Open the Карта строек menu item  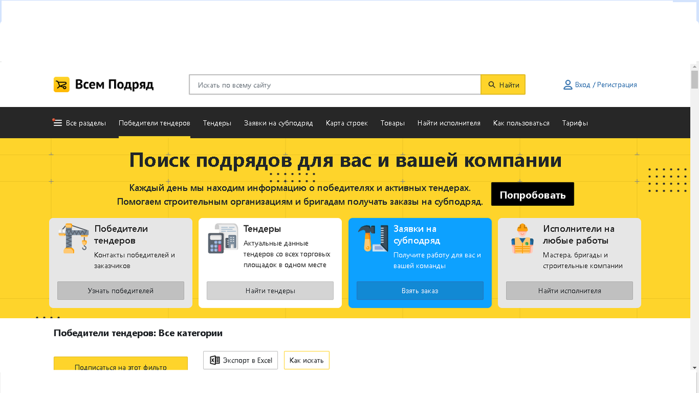pos(347,123)
